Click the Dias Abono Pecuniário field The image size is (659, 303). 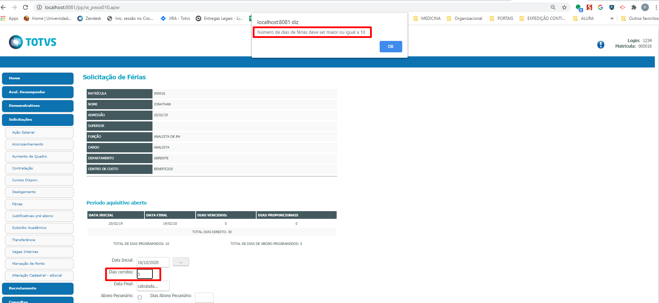(204, 297)
